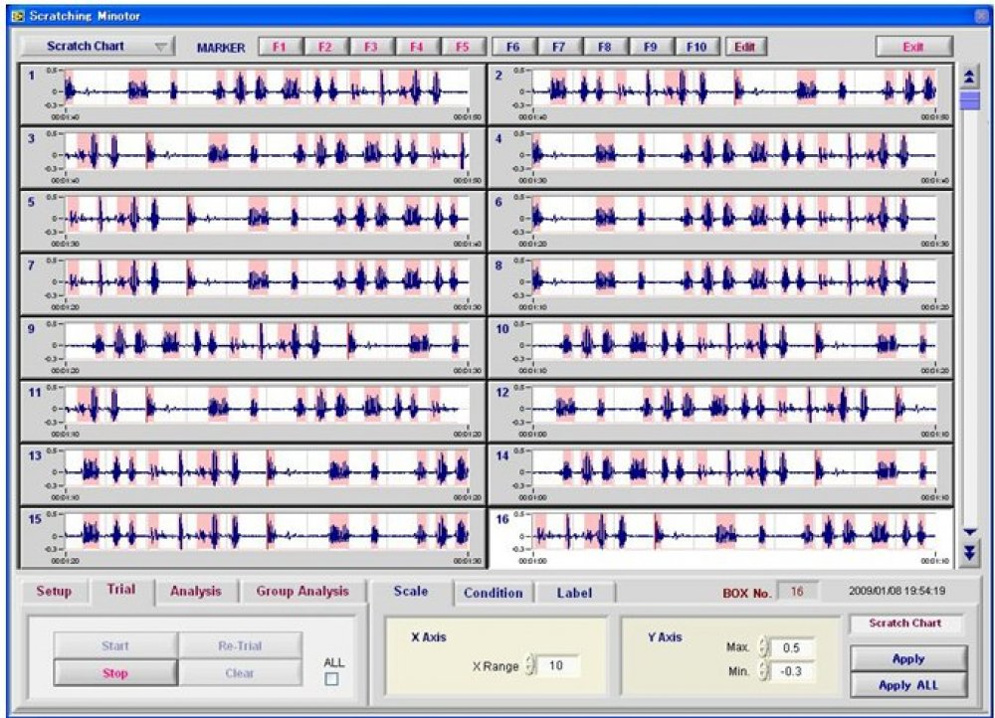
Task: Click the Y Axis Min value field
Action: coord(793,671)
